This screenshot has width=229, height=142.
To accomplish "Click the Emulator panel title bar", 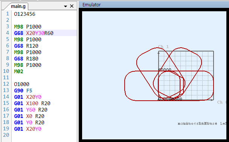I will (154, 5).
